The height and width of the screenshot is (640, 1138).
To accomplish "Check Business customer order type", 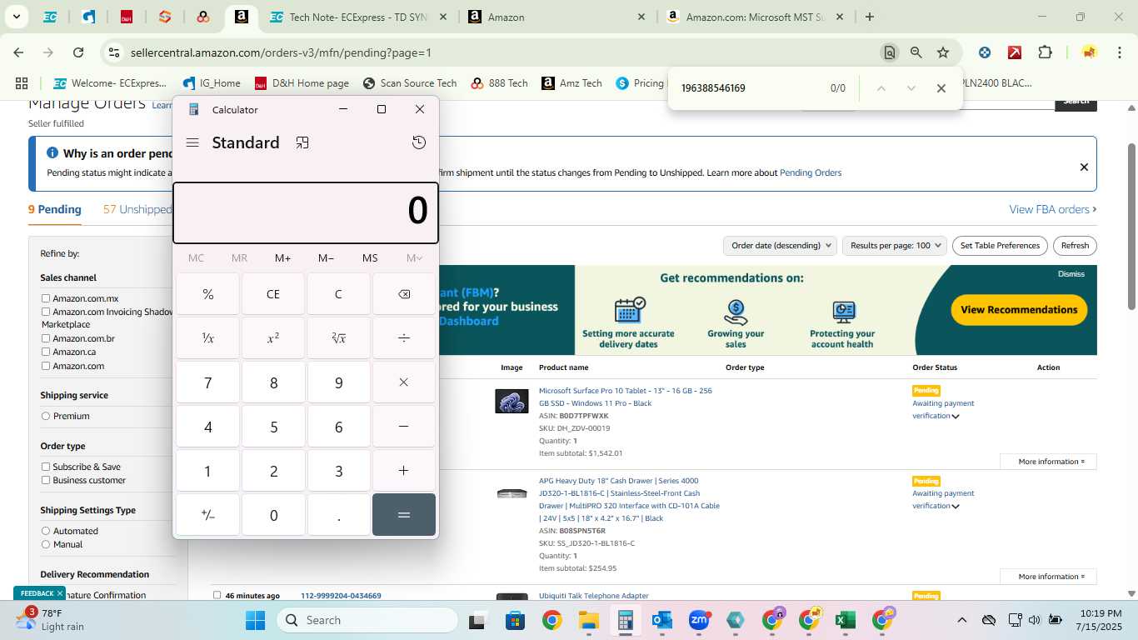I will [x=46, y=480].
